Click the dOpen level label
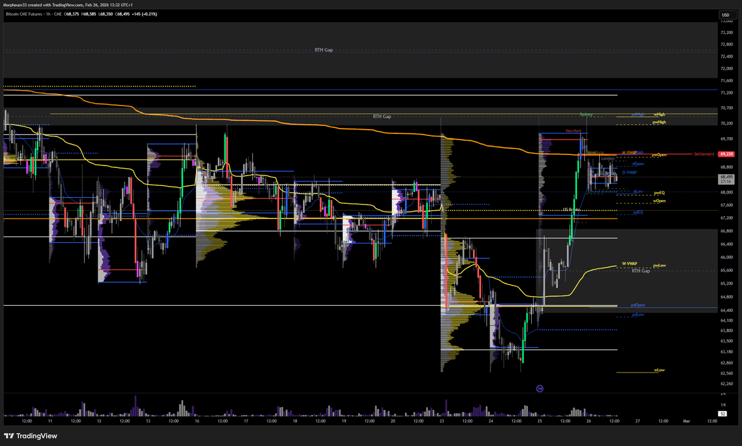The image size is (742, 446). click(x=638, y=164)
